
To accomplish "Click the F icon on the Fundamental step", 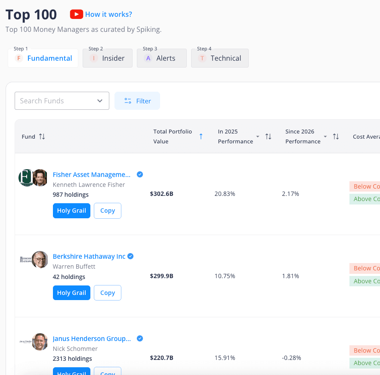I will (19, 58).
